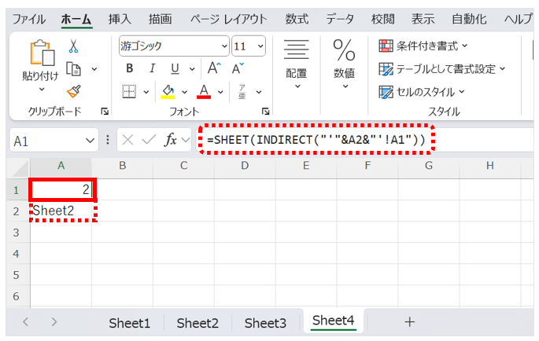Expand underline style options arrow
This screenshot has width=539, height=341.
(192, 69)
